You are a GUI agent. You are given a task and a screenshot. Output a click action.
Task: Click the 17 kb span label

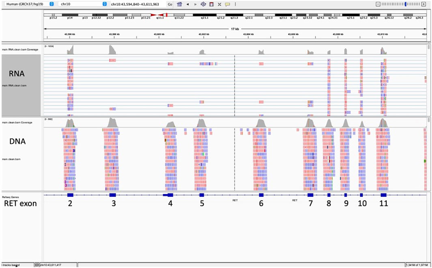click(x=235, y=29)
